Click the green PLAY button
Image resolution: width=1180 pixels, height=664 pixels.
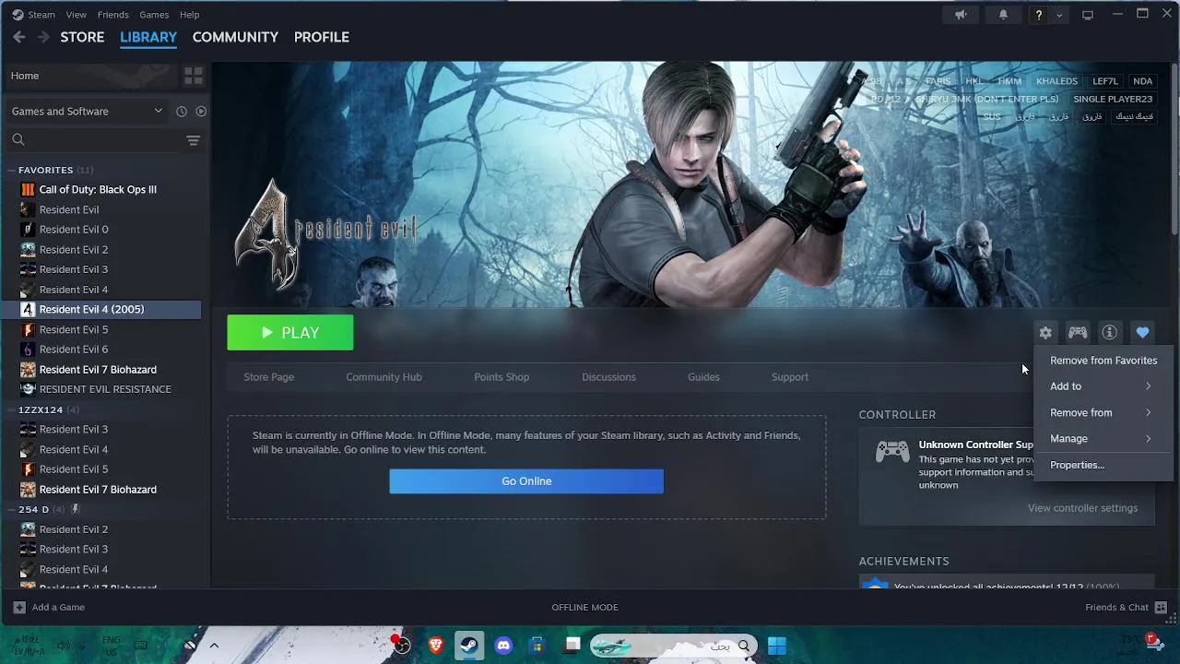(290, 333)
